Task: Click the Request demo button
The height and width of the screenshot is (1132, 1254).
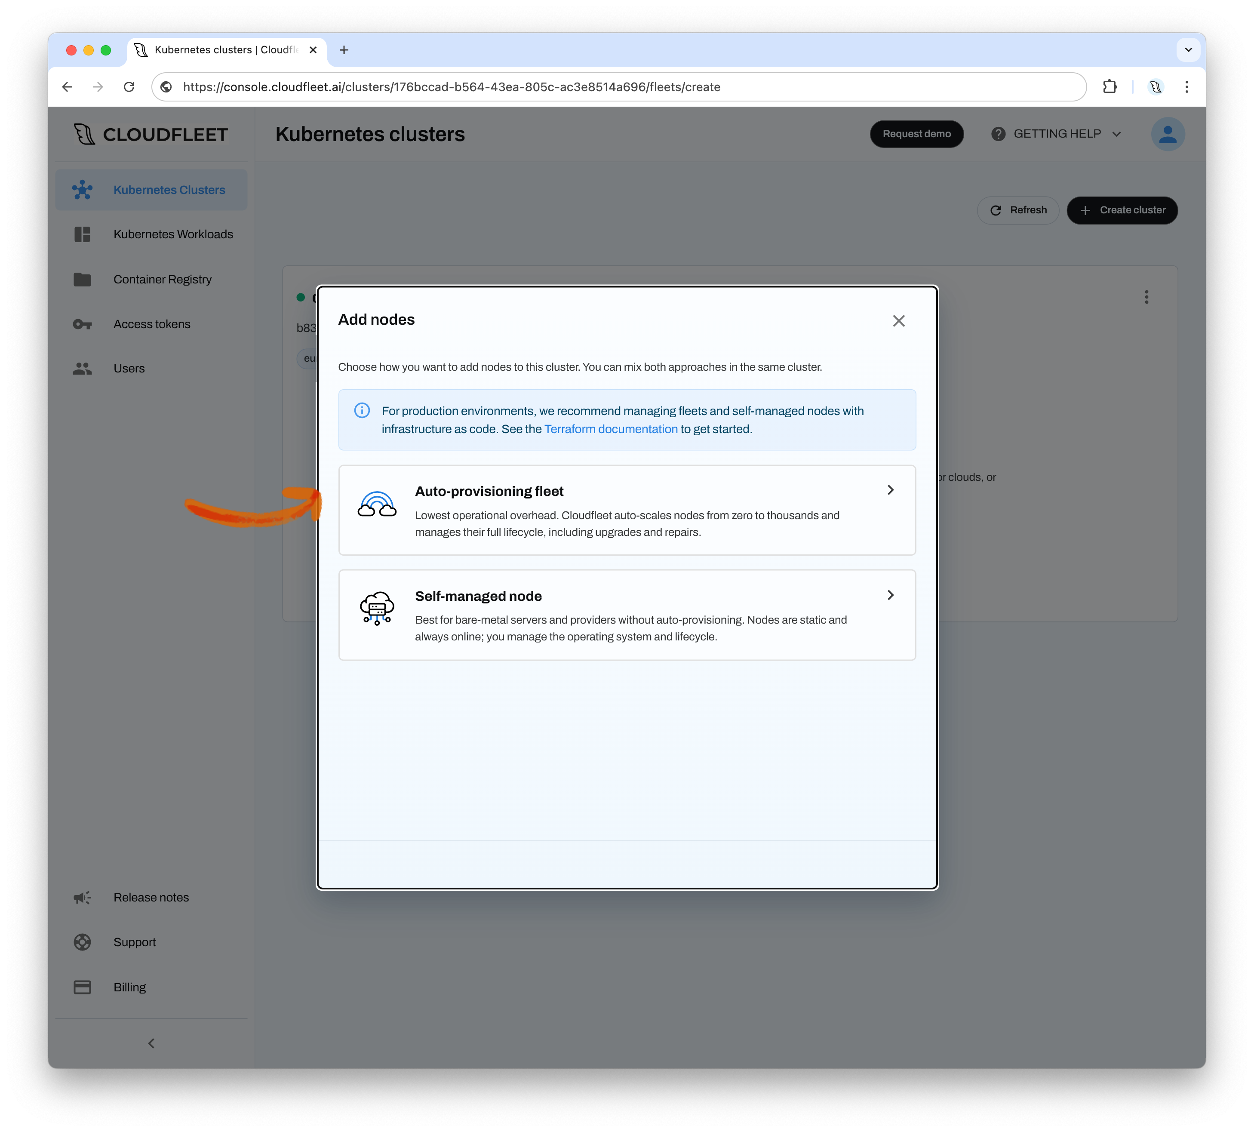Action: click(x=916, y=134)
